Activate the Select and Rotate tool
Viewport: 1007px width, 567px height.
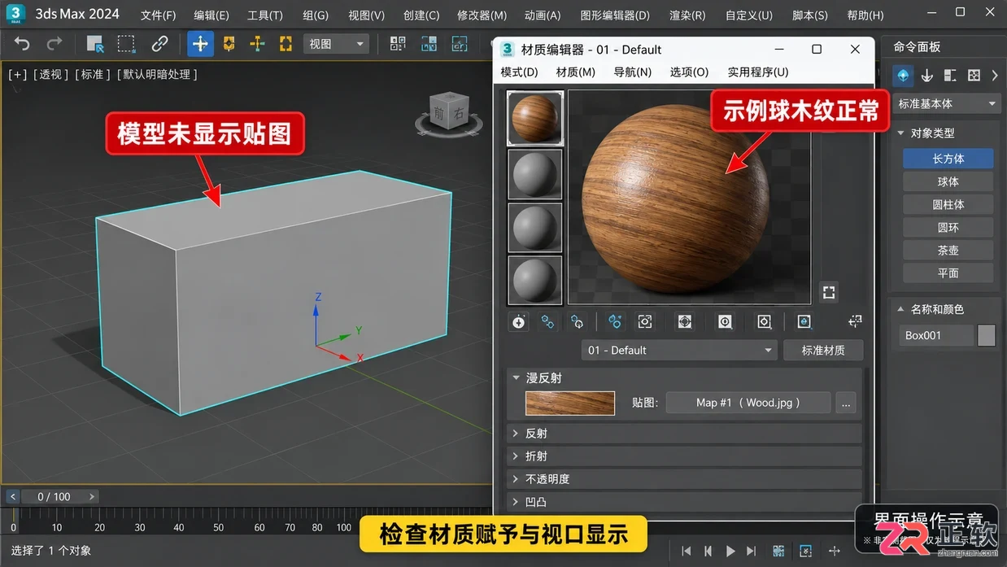coord(229,44)
